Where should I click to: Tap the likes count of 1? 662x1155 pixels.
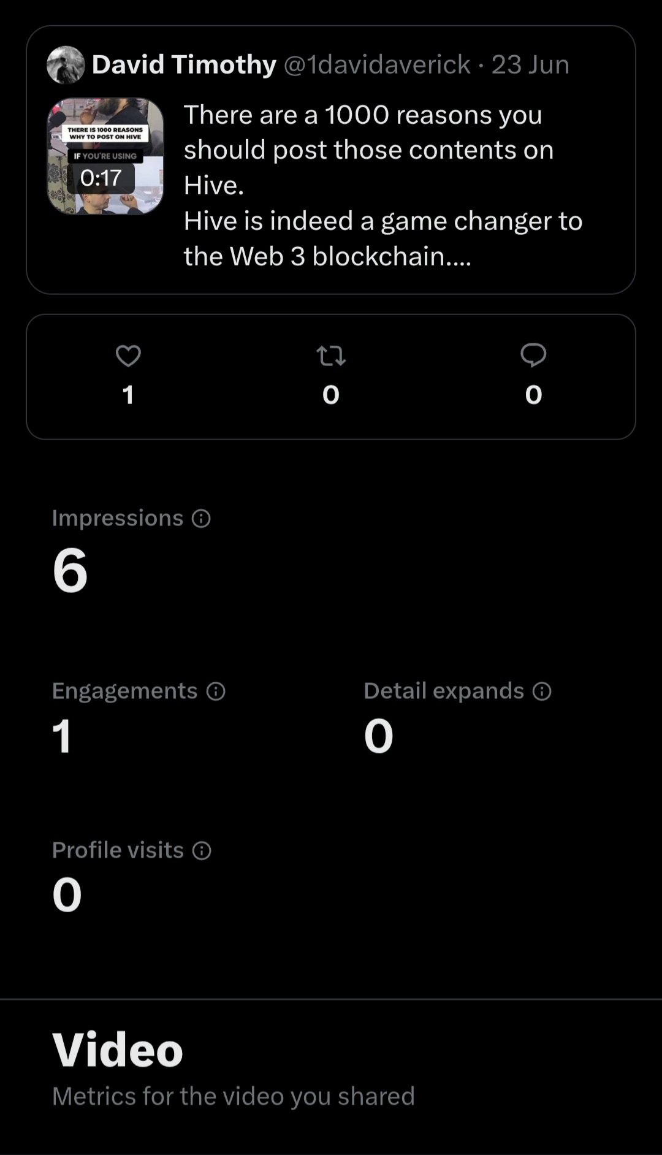[x=128, y=395]
